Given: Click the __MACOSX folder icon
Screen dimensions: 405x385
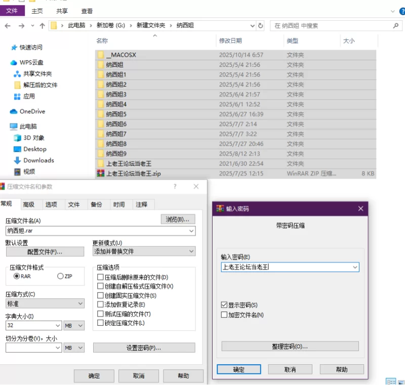Looking at the screenshot, I should [100, 55].
